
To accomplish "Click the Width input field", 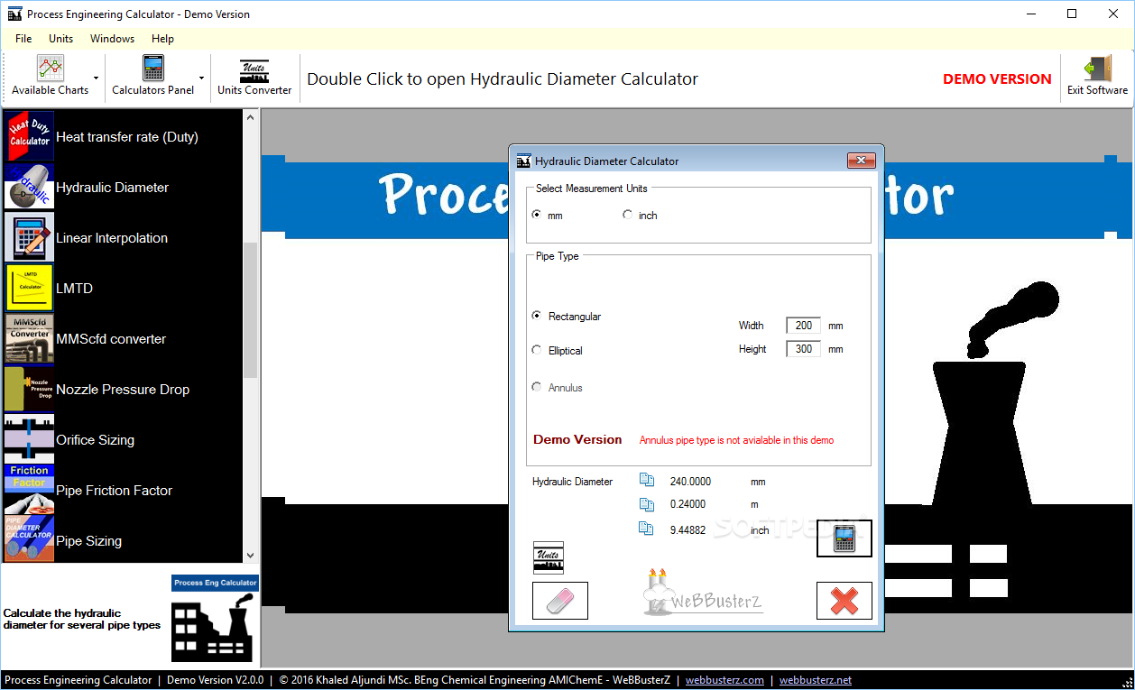I will point(803,326).
